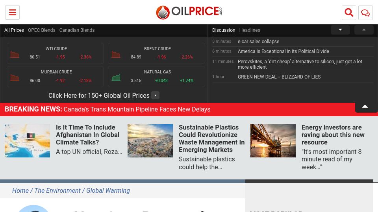Image resolution: width=378 pixels, height=212 pixels.
Task: Open the Perovskites discussion thread
Action: (x=300, y=64)
